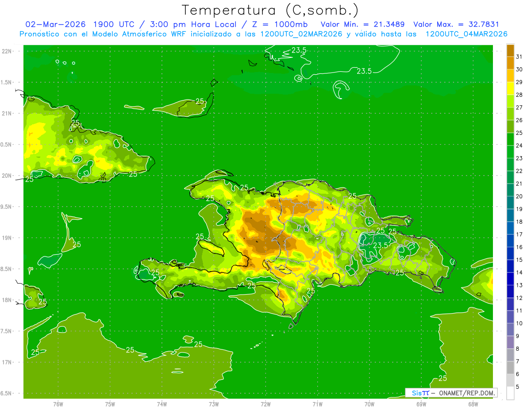Image resolution: width=531 pixels, height=410 pixels.
Task: Pick the legend swatch between 29 and 30
Action: [x=510, y=76]
